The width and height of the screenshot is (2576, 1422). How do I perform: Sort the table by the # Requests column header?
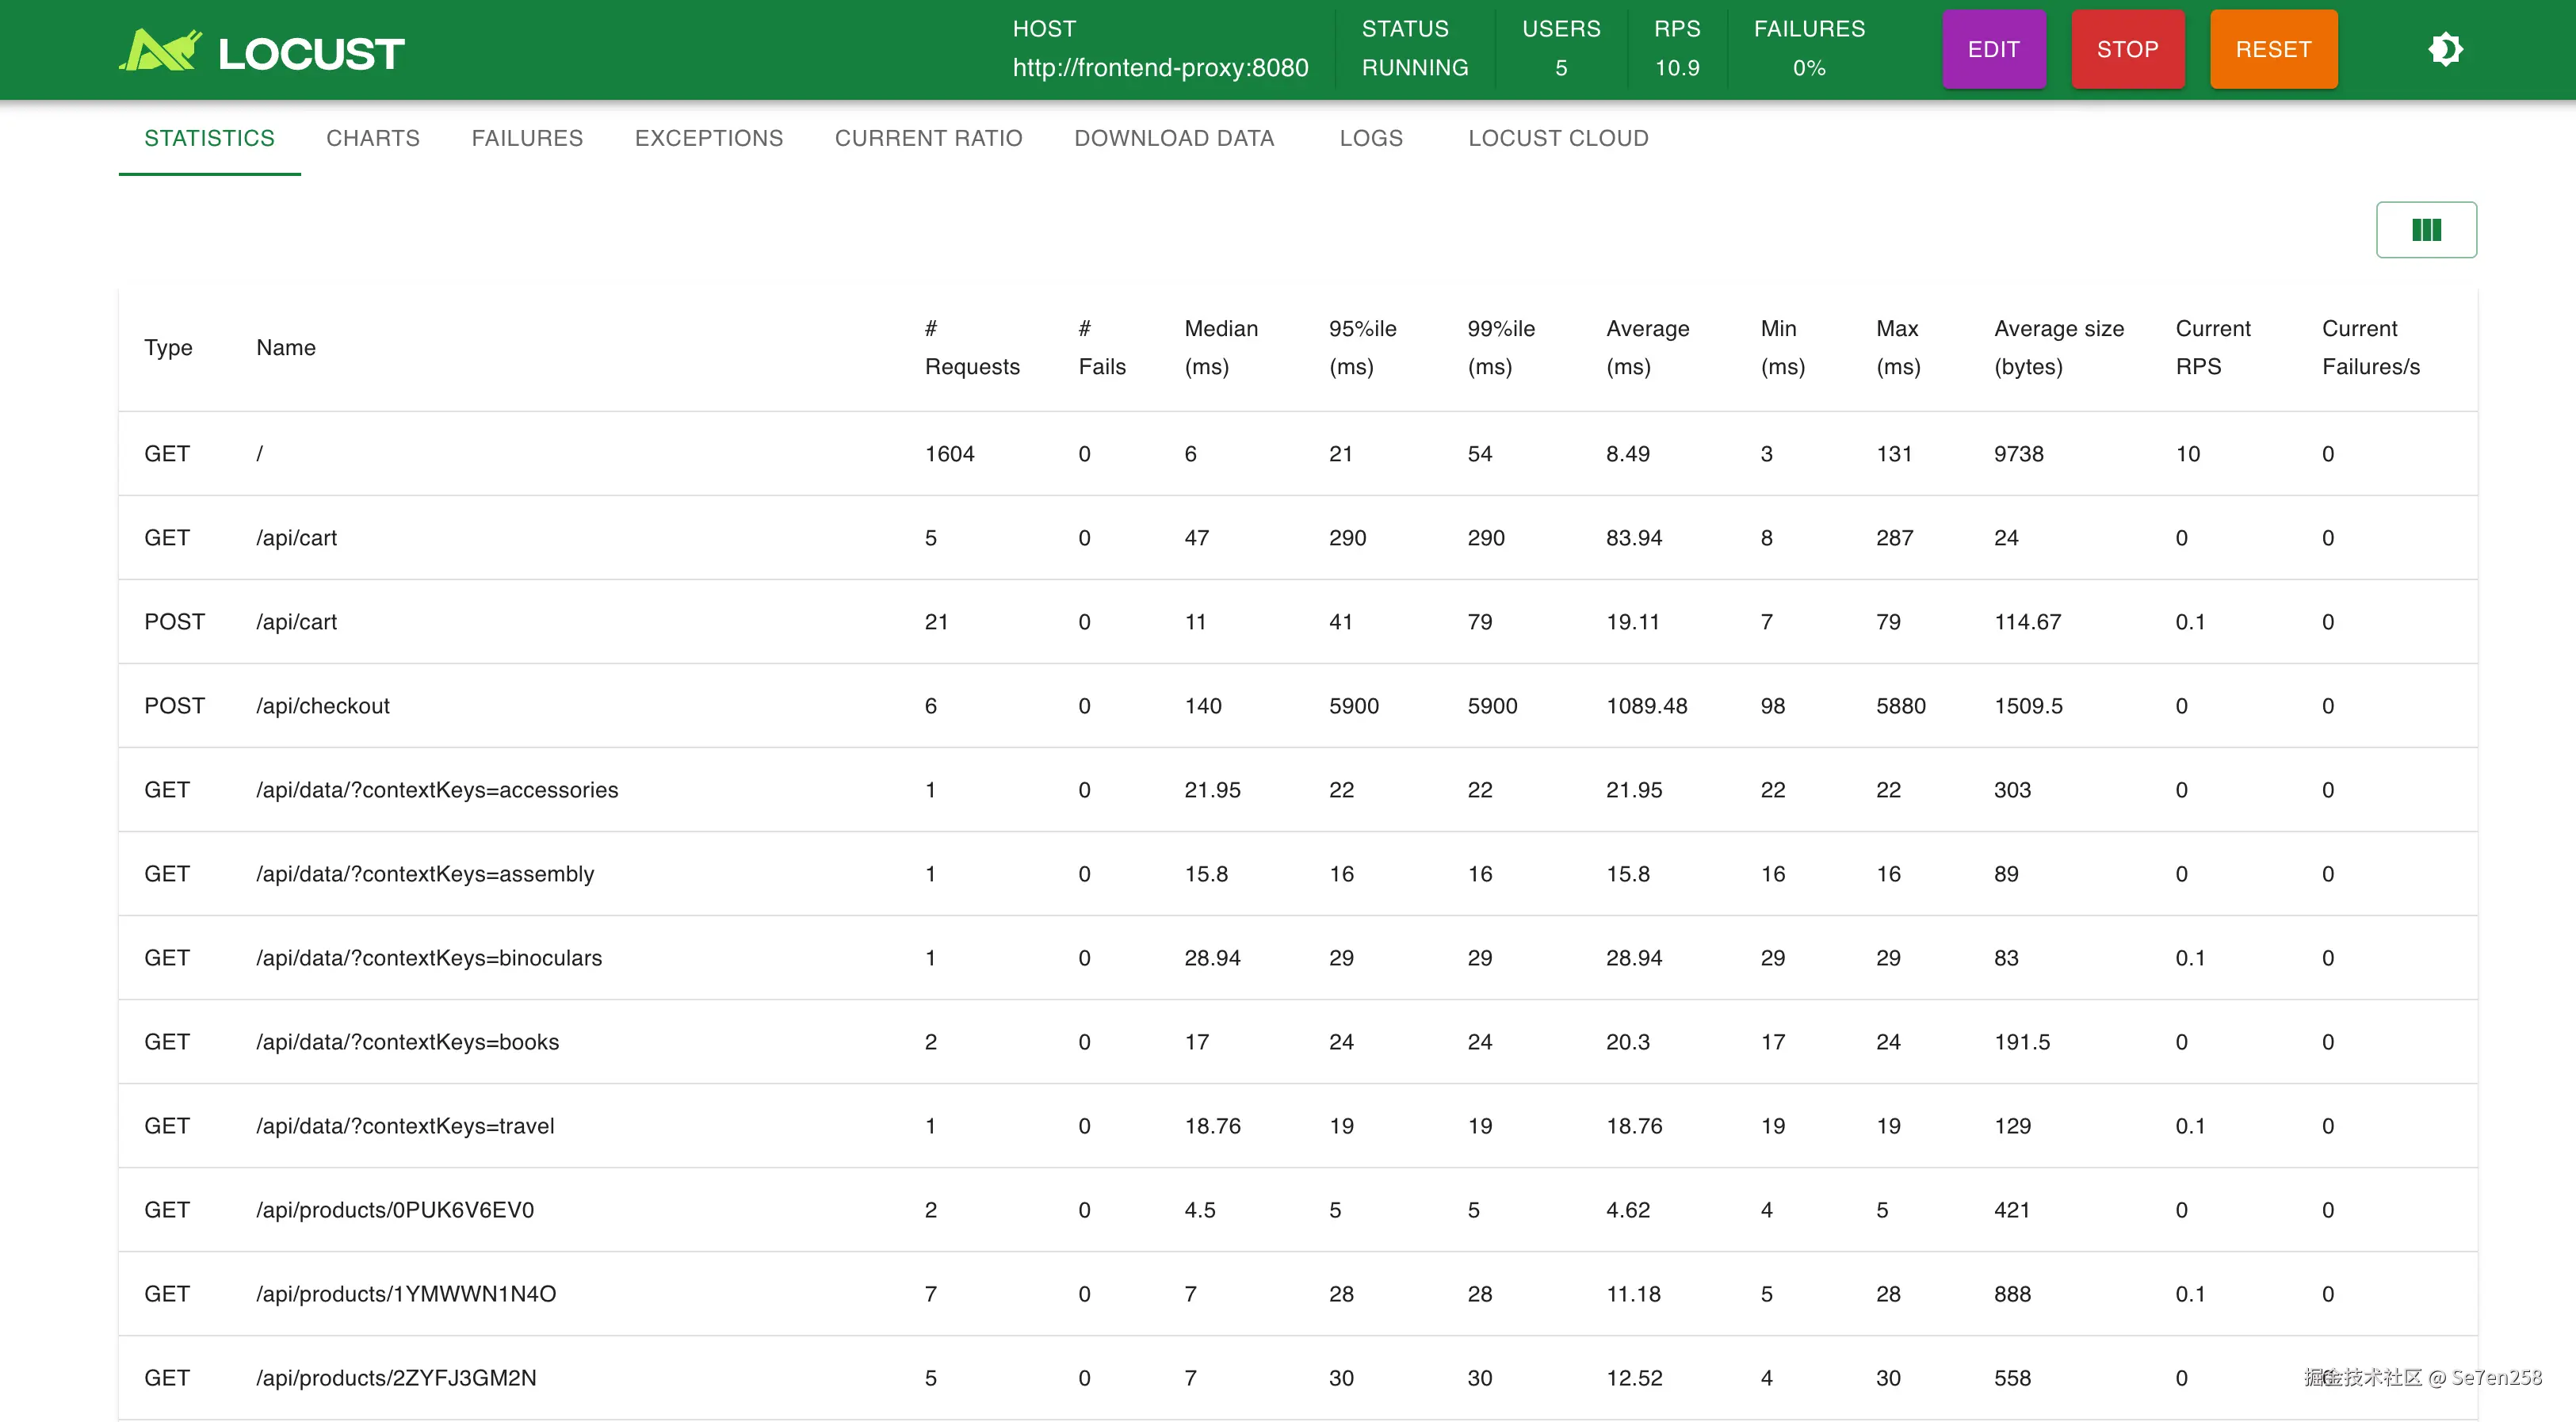(x=971, y=347)
